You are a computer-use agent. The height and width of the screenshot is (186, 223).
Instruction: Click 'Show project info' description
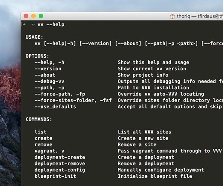(x=143, y=75)
